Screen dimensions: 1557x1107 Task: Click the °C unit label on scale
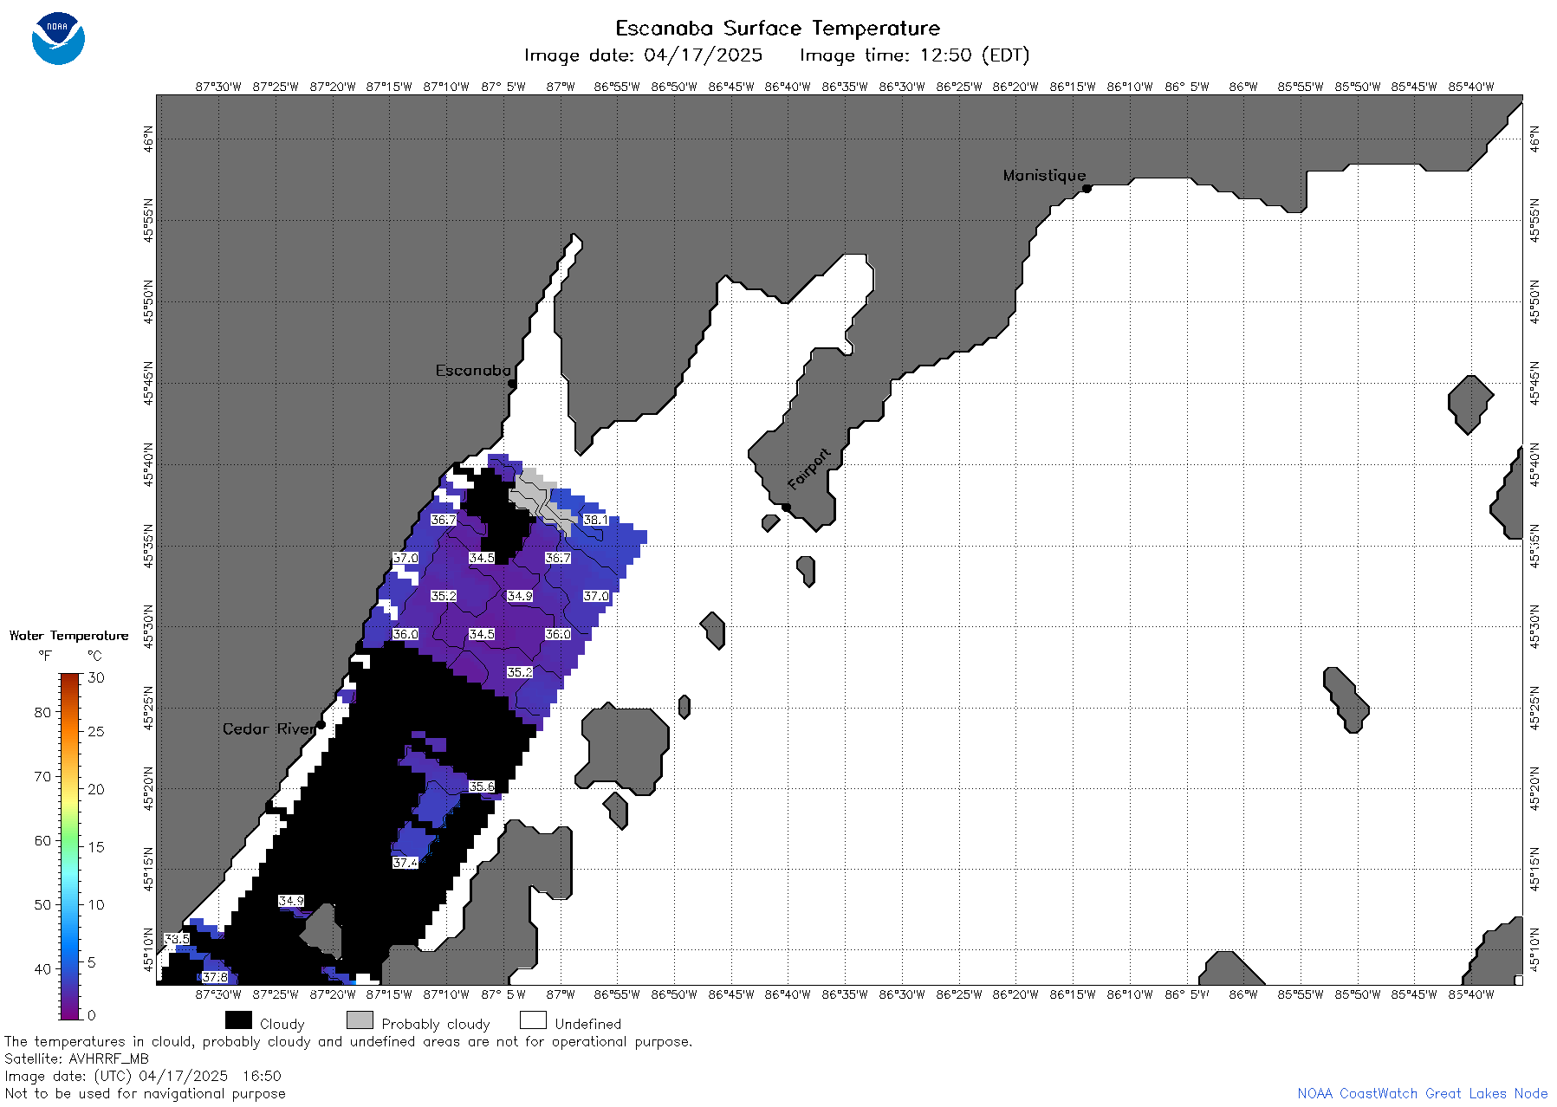click(94, 656)
